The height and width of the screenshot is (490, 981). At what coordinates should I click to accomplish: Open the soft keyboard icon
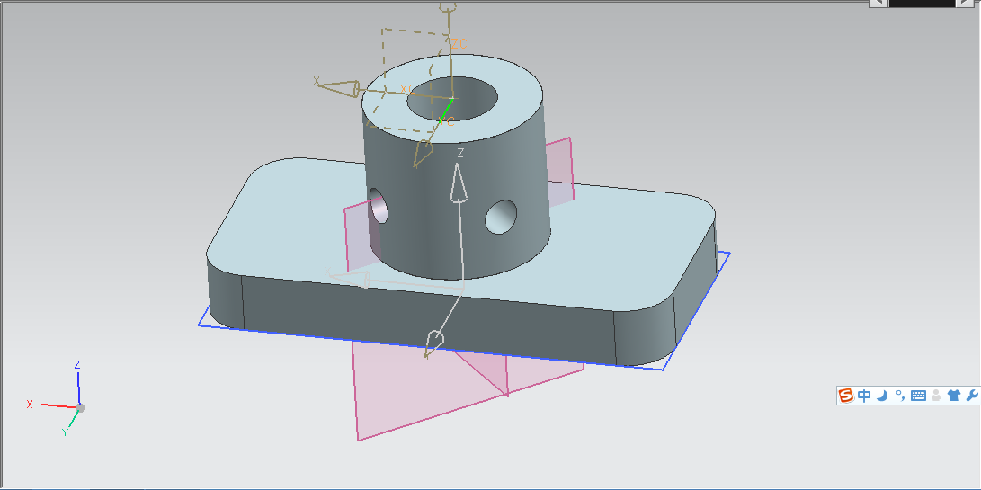click(x=918, y=396)
